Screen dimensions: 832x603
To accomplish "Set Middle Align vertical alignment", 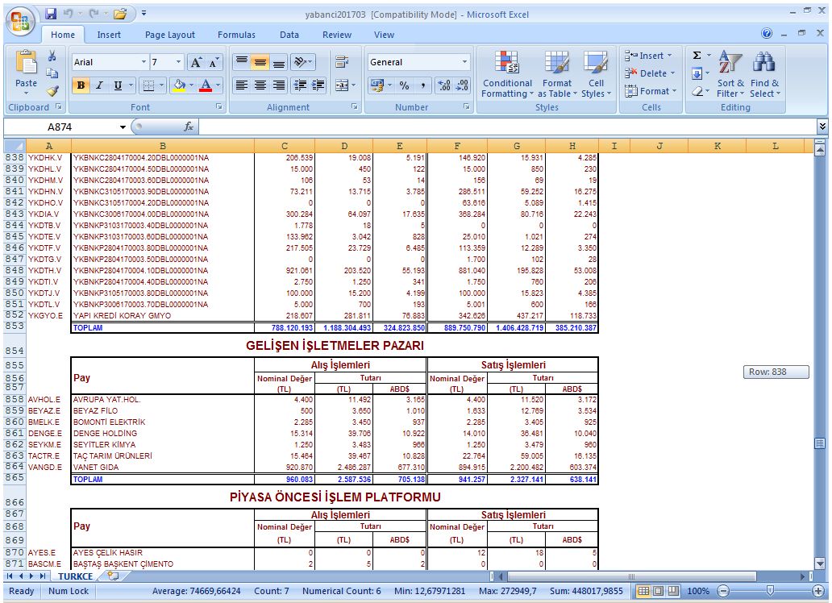I will pos(260,62).
